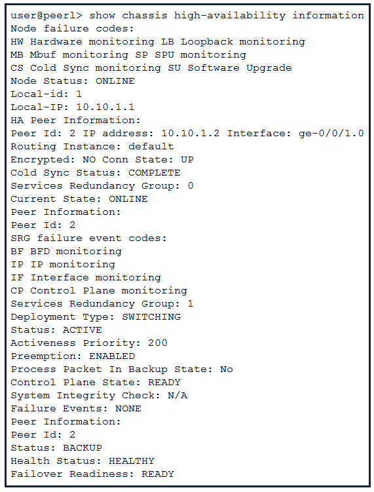Screen dimensions: 374x492
Task: Click the 'Node Status: ONLINE' line
Action: coord(73,81)
